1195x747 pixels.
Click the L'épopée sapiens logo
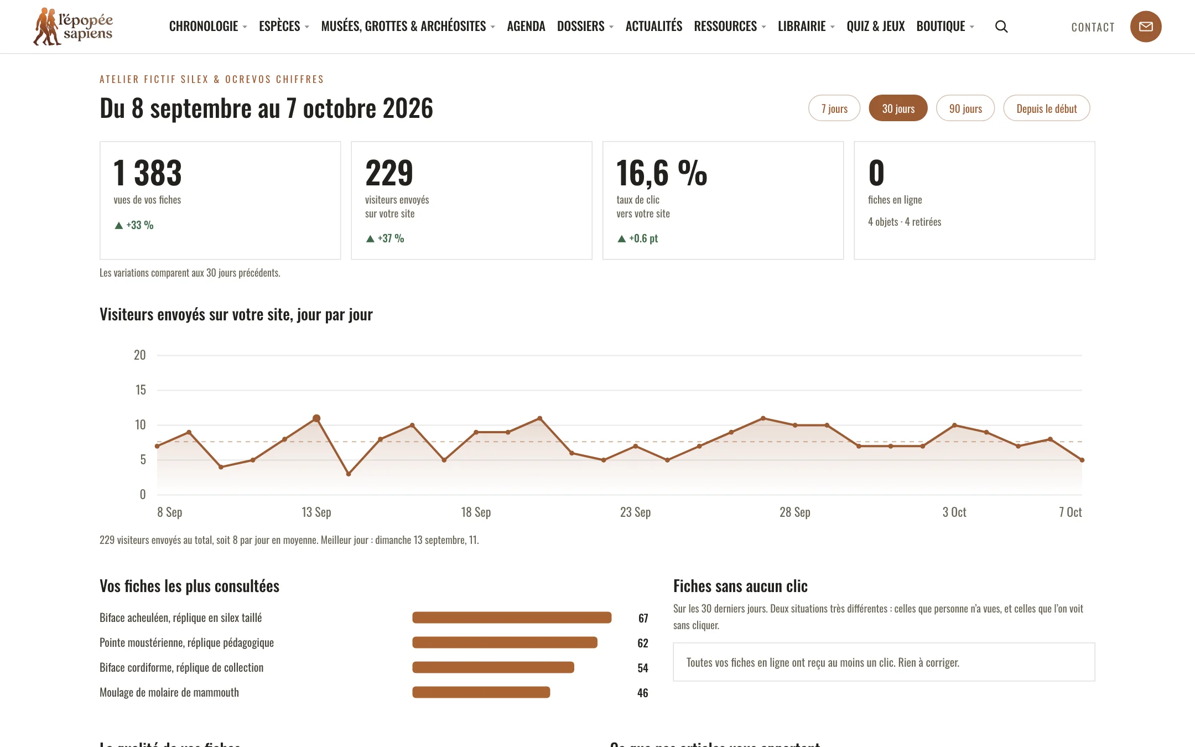73,27
